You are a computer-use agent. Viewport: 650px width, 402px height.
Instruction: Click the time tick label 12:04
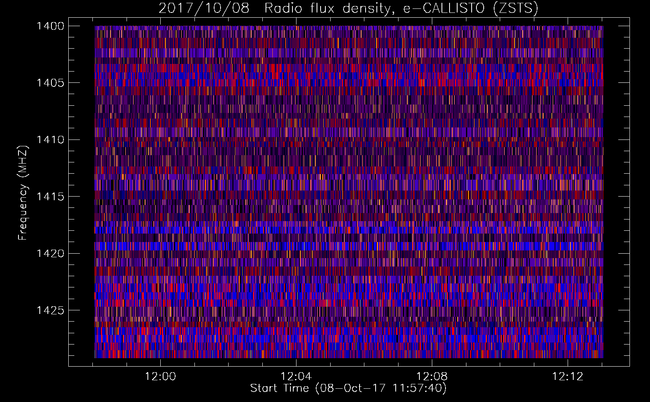296,377
